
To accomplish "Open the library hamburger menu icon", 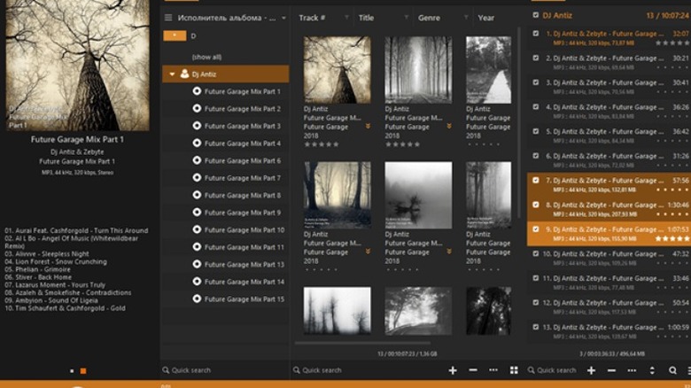I will tap(167, 18).
